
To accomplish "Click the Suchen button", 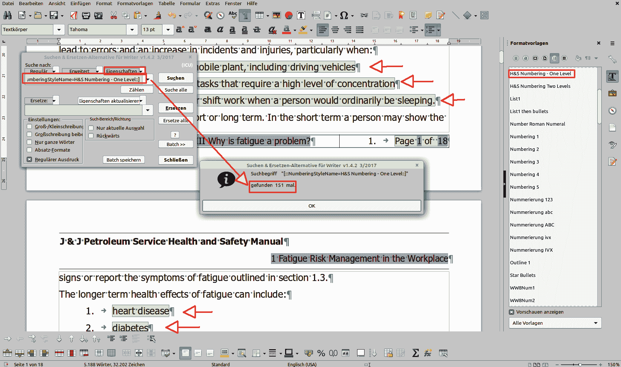I will [176, 78].
